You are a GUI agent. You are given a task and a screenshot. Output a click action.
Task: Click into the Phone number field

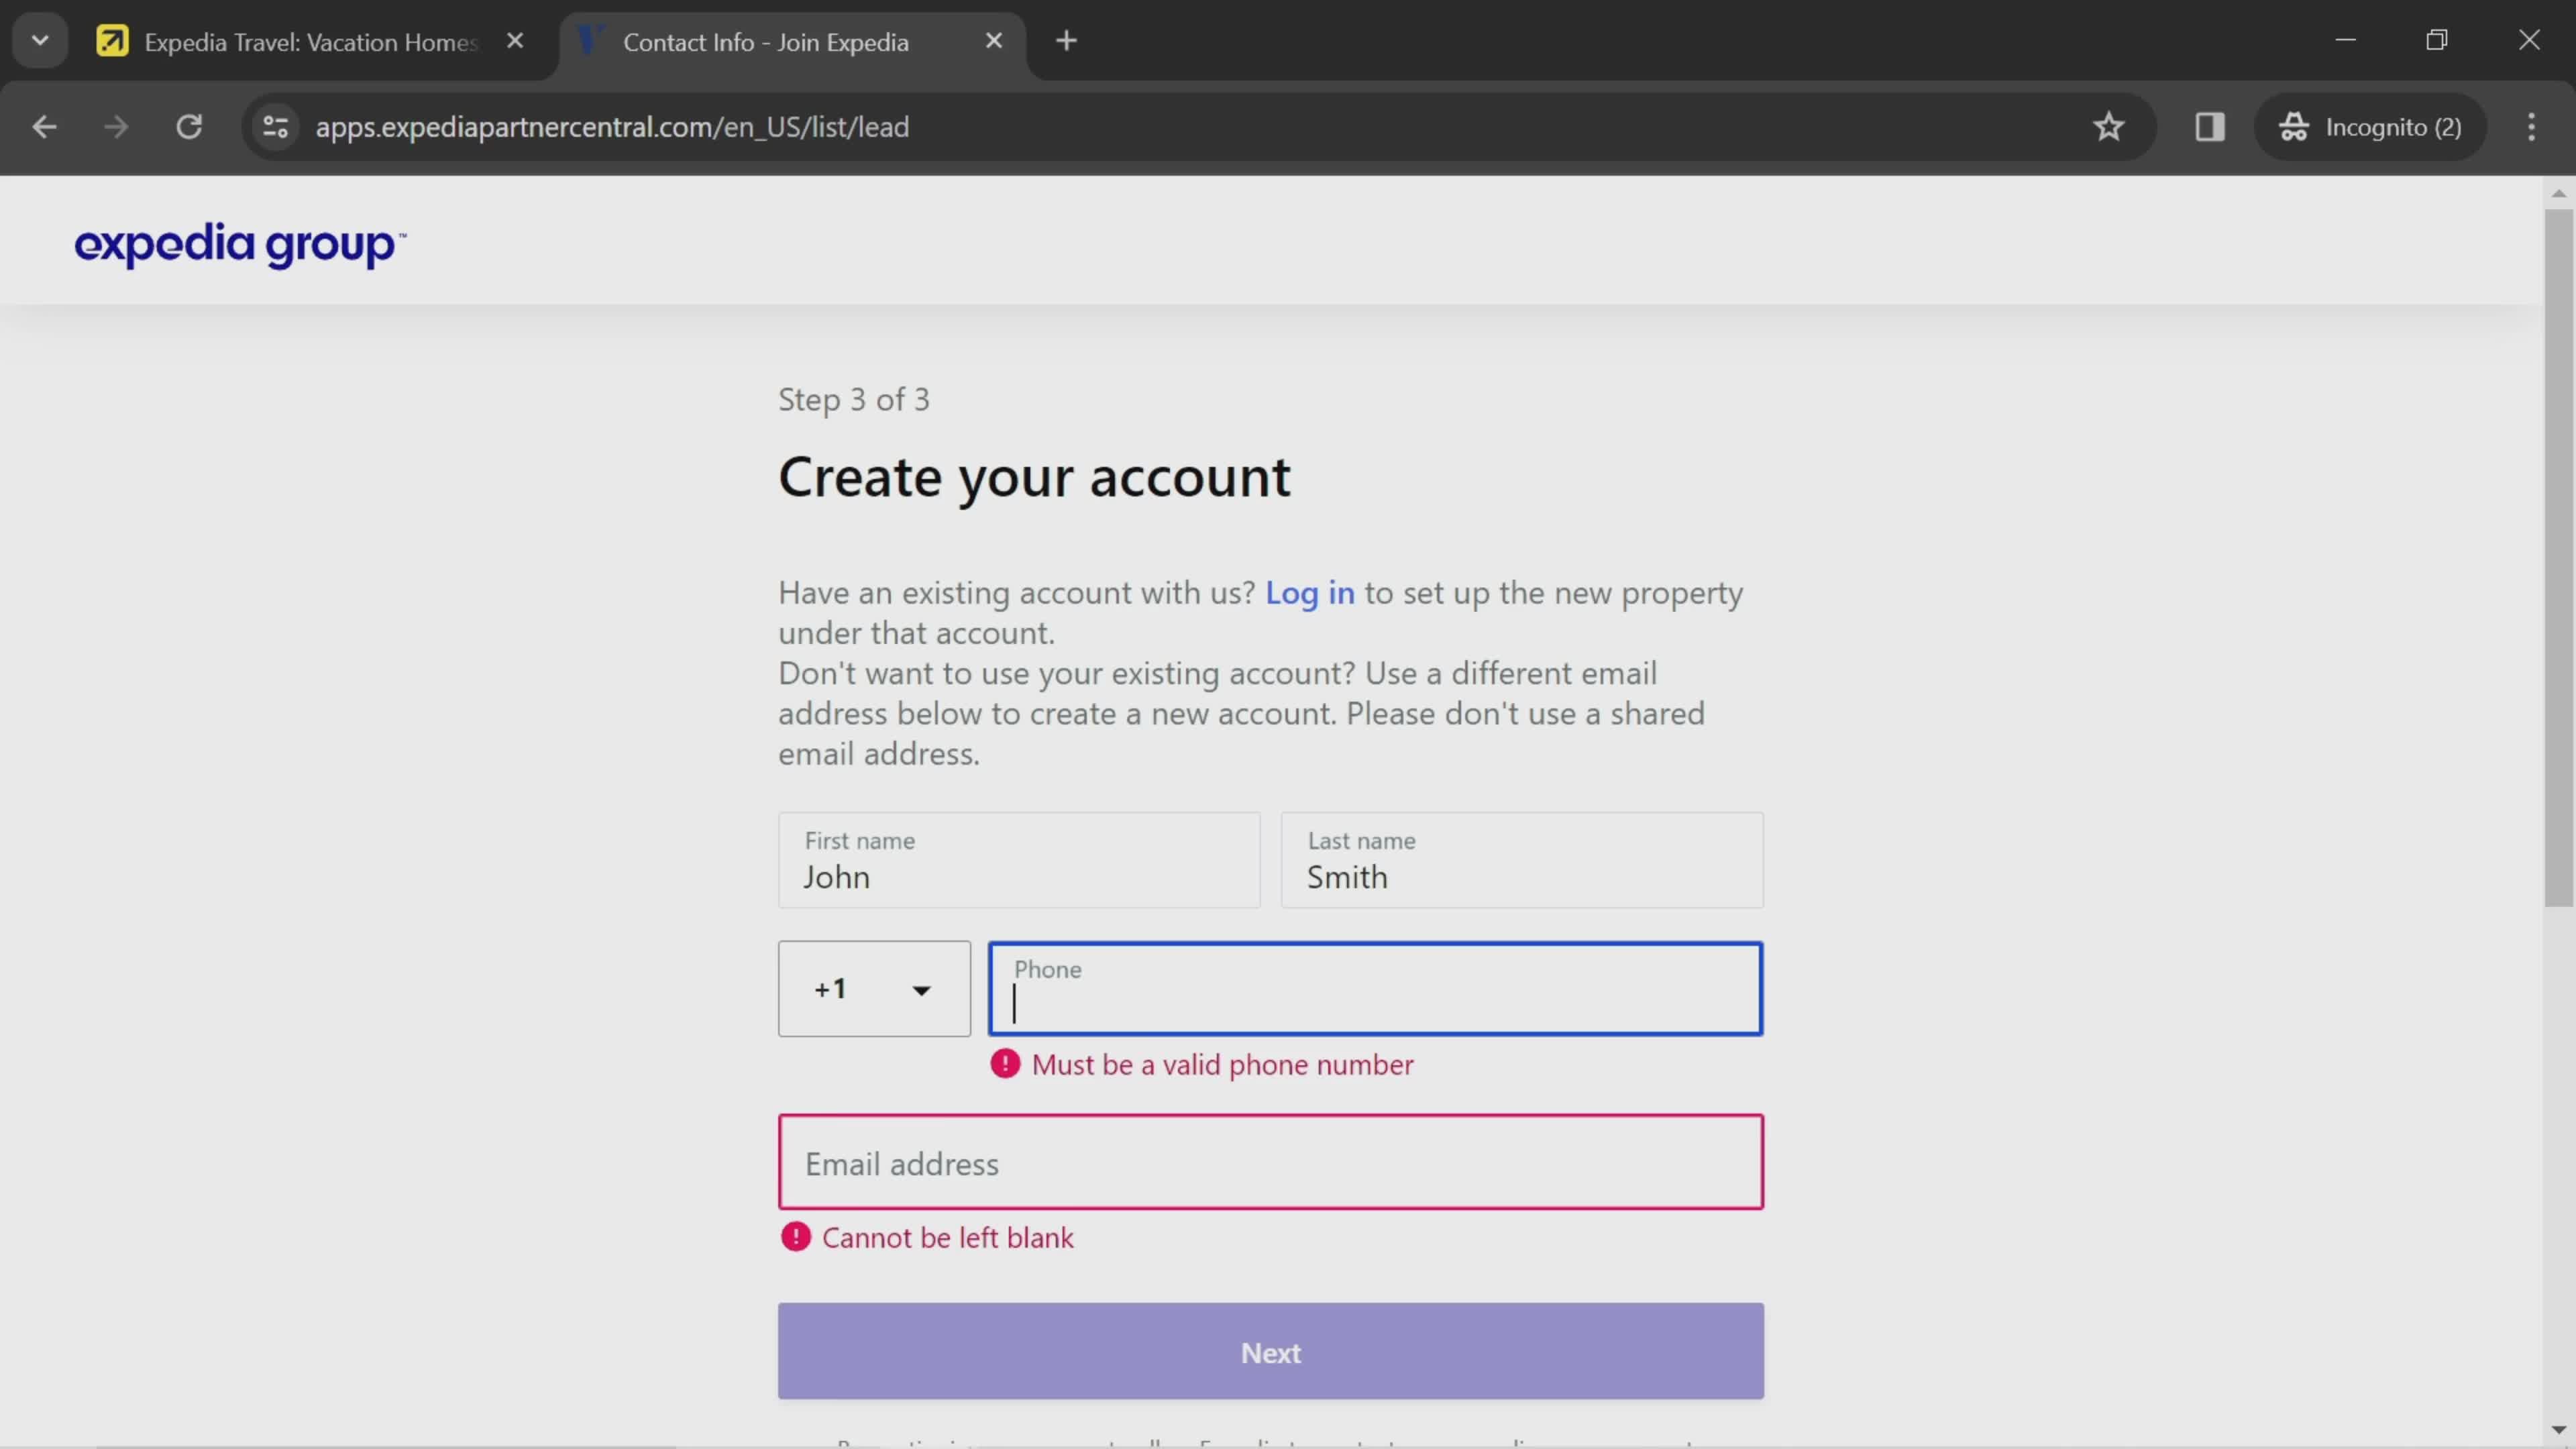click(x=1375, y=989)
